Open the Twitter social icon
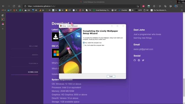The width and height of the screenshot is (185, 104). pyautogui.click(x=143, y=60)
